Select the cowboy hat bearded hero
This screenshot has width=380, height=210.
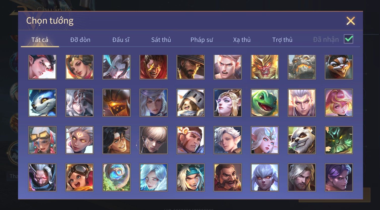pos(191,67)
